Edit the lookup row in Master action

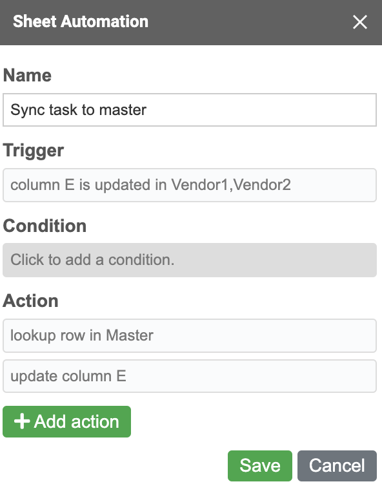[x=190, y=335]
